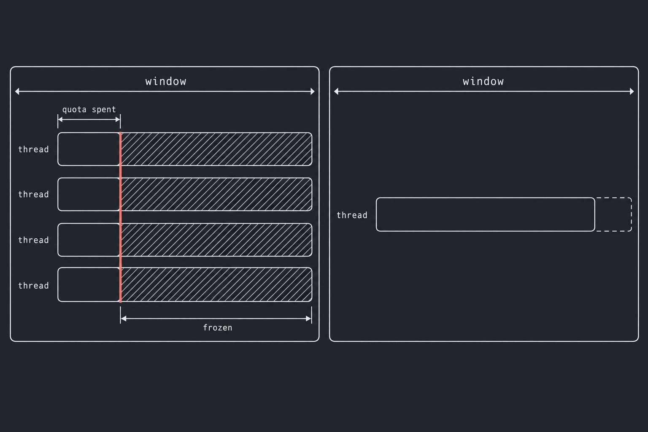This screenshot has width=648, height=432.
Task: Click the topmost "thread" label in left diagram
Action: 33,149
